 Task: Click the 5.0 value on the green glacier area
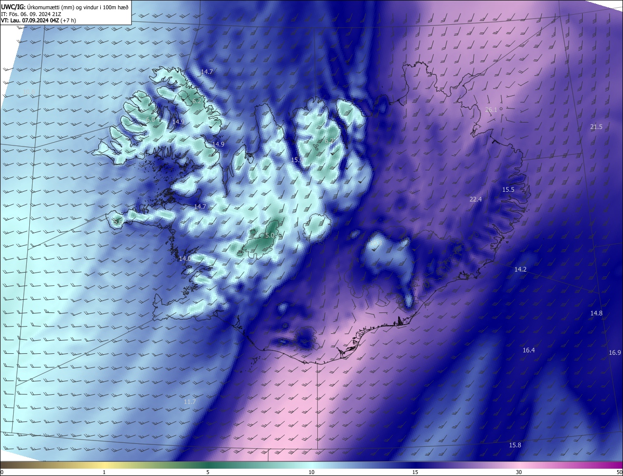270,235
